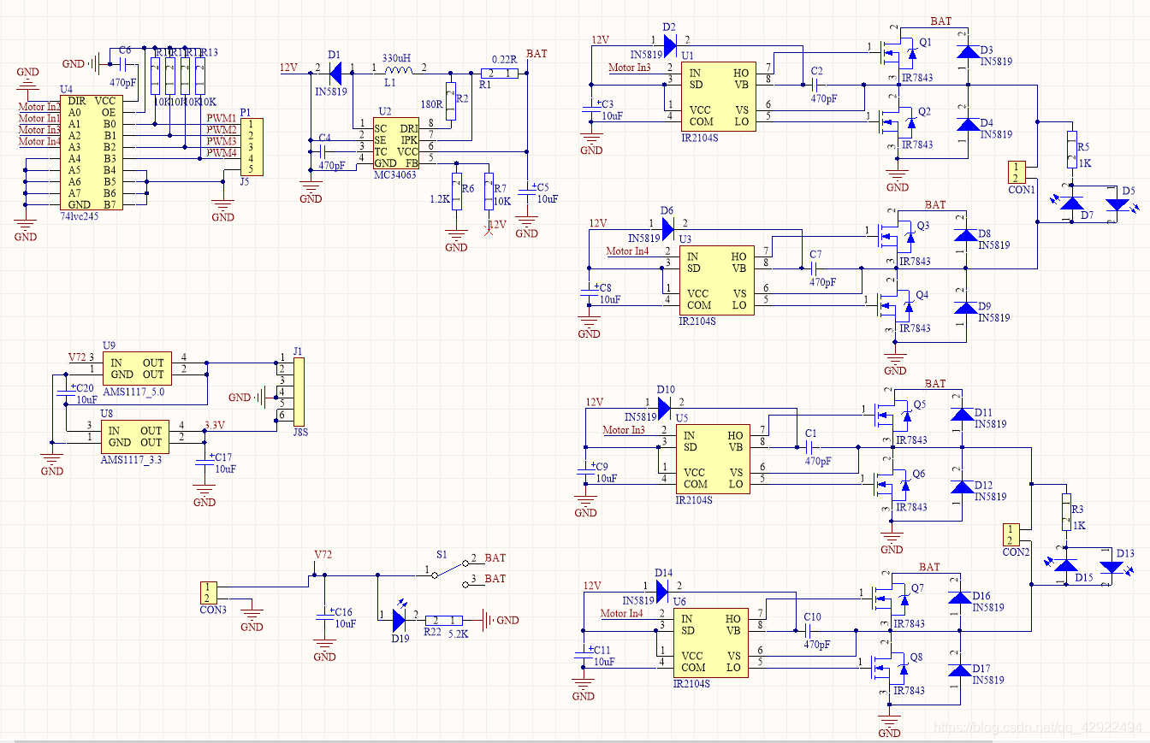
Task: Select the U2 MC34063 converter chip
Action: click(x=395, y=145)
